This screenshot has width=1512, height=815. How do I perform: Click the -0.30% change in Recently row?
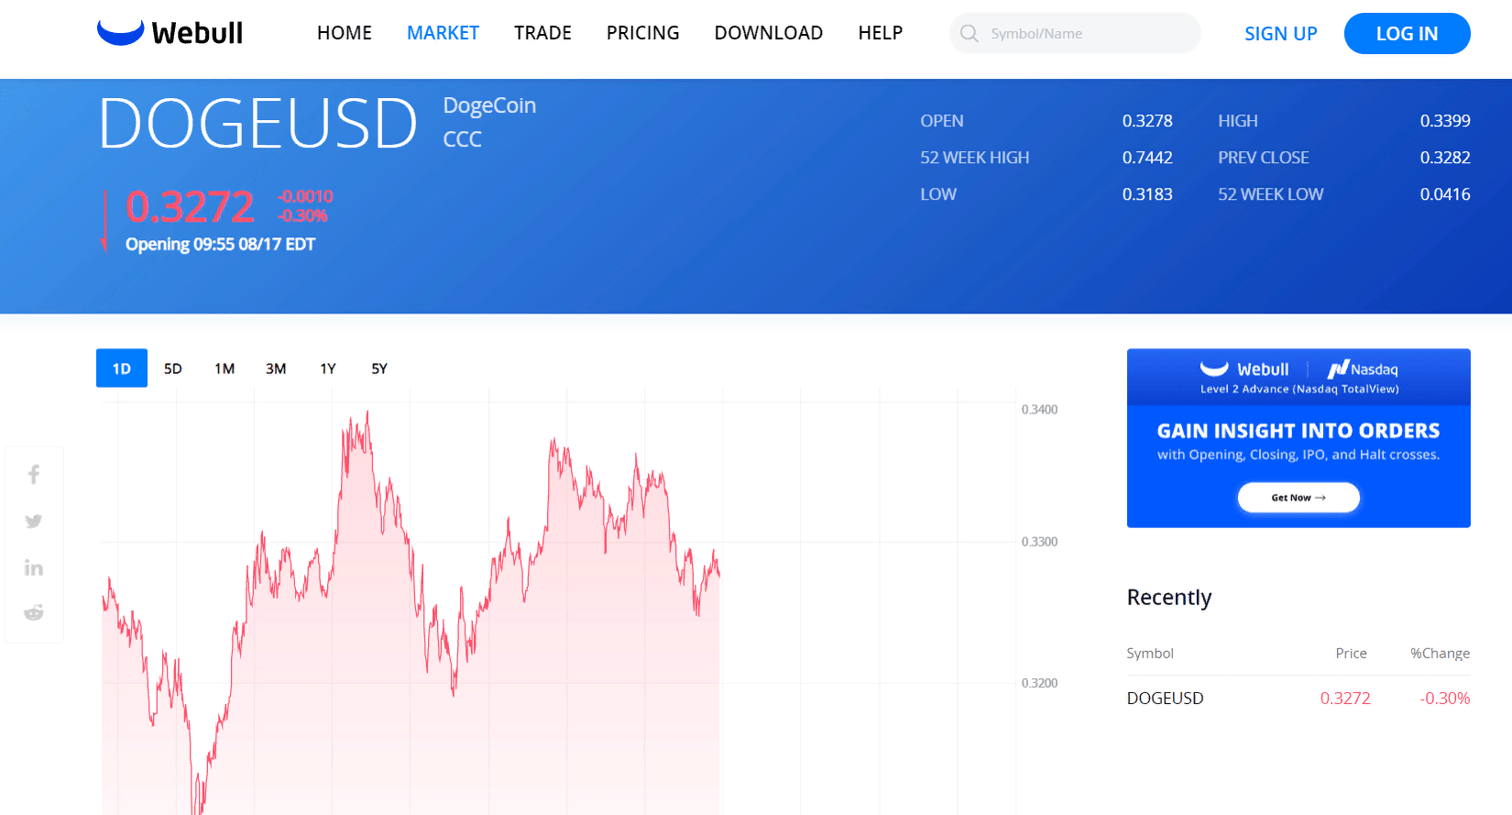[x=1445, y=699]
